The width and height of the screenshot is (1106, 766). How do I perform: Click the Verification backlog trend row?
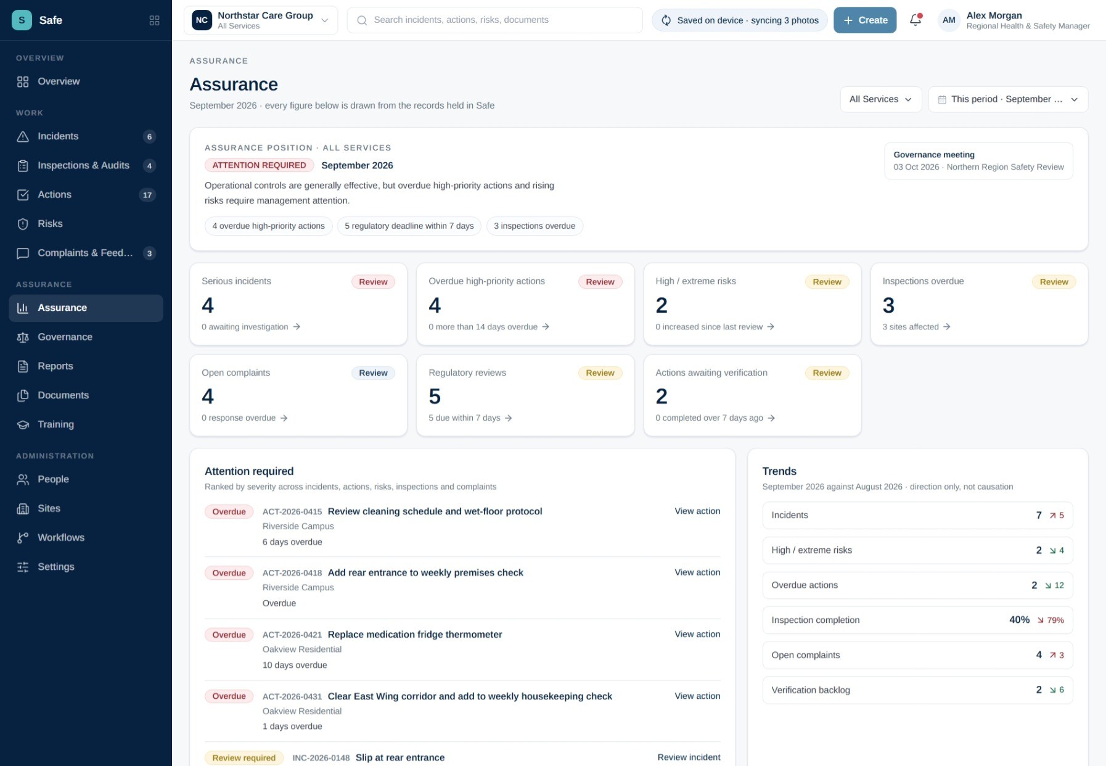[917, 690]
